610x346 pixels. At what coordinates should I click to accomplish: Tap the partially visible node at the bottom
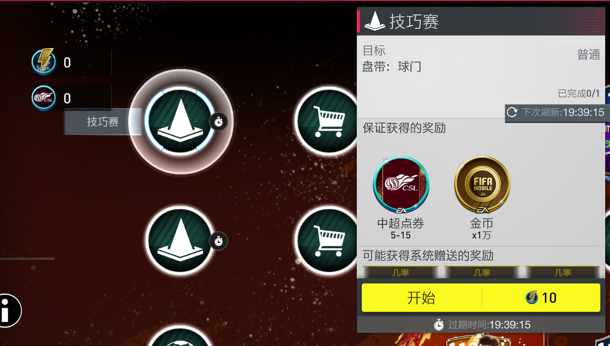[180, 337]
